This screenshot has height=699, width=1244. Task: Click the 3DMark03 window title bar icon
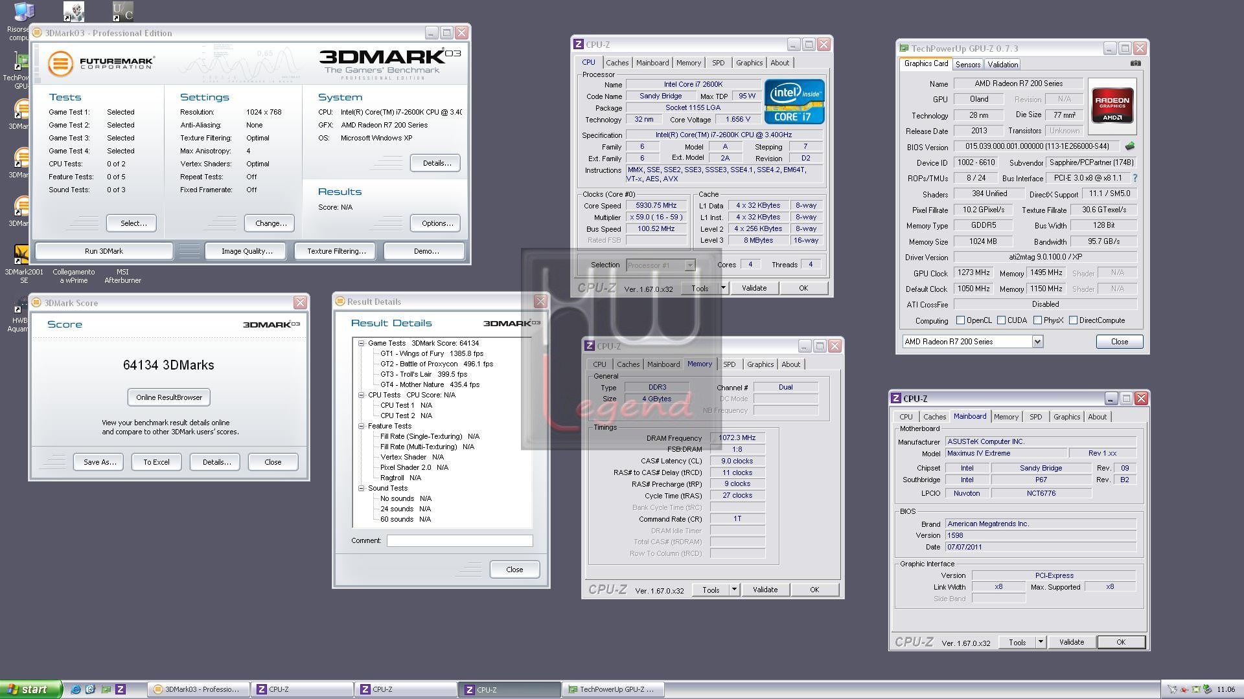click(x=38, y=32)
